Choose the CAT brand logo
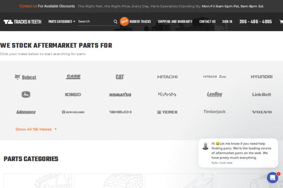This screenshot has height=188, width=283. [x=120, y=77]
